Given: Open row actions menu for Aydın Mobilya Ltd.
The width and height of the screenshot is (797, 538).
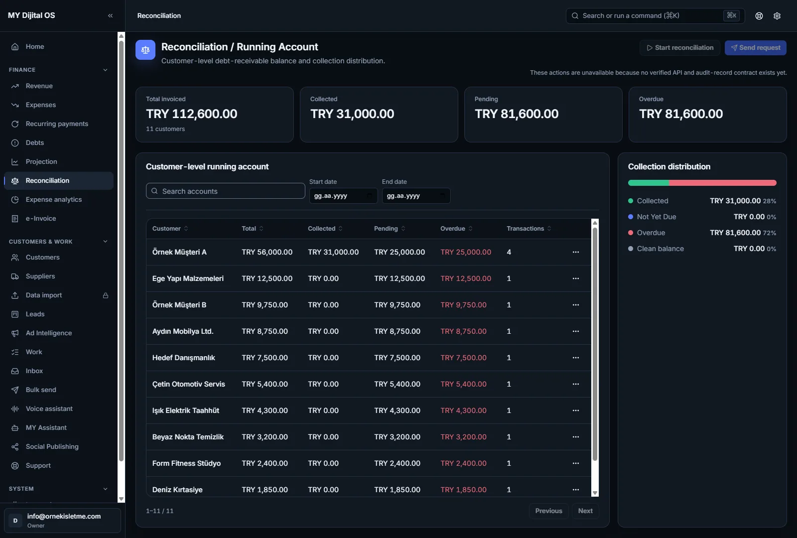Looking at the screenshot, I should 576,331.
